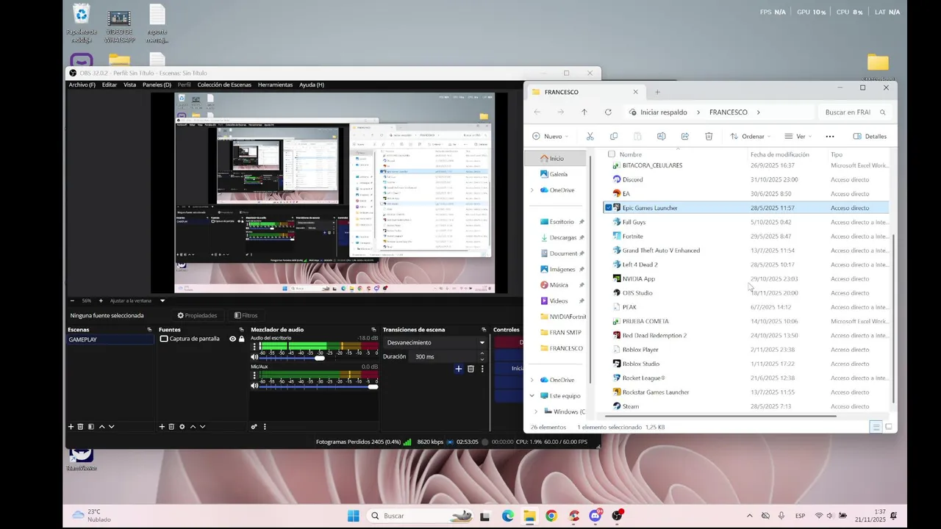
Task: Select Inicio in Explorer sidebar
Action: (x=557, y=158)
